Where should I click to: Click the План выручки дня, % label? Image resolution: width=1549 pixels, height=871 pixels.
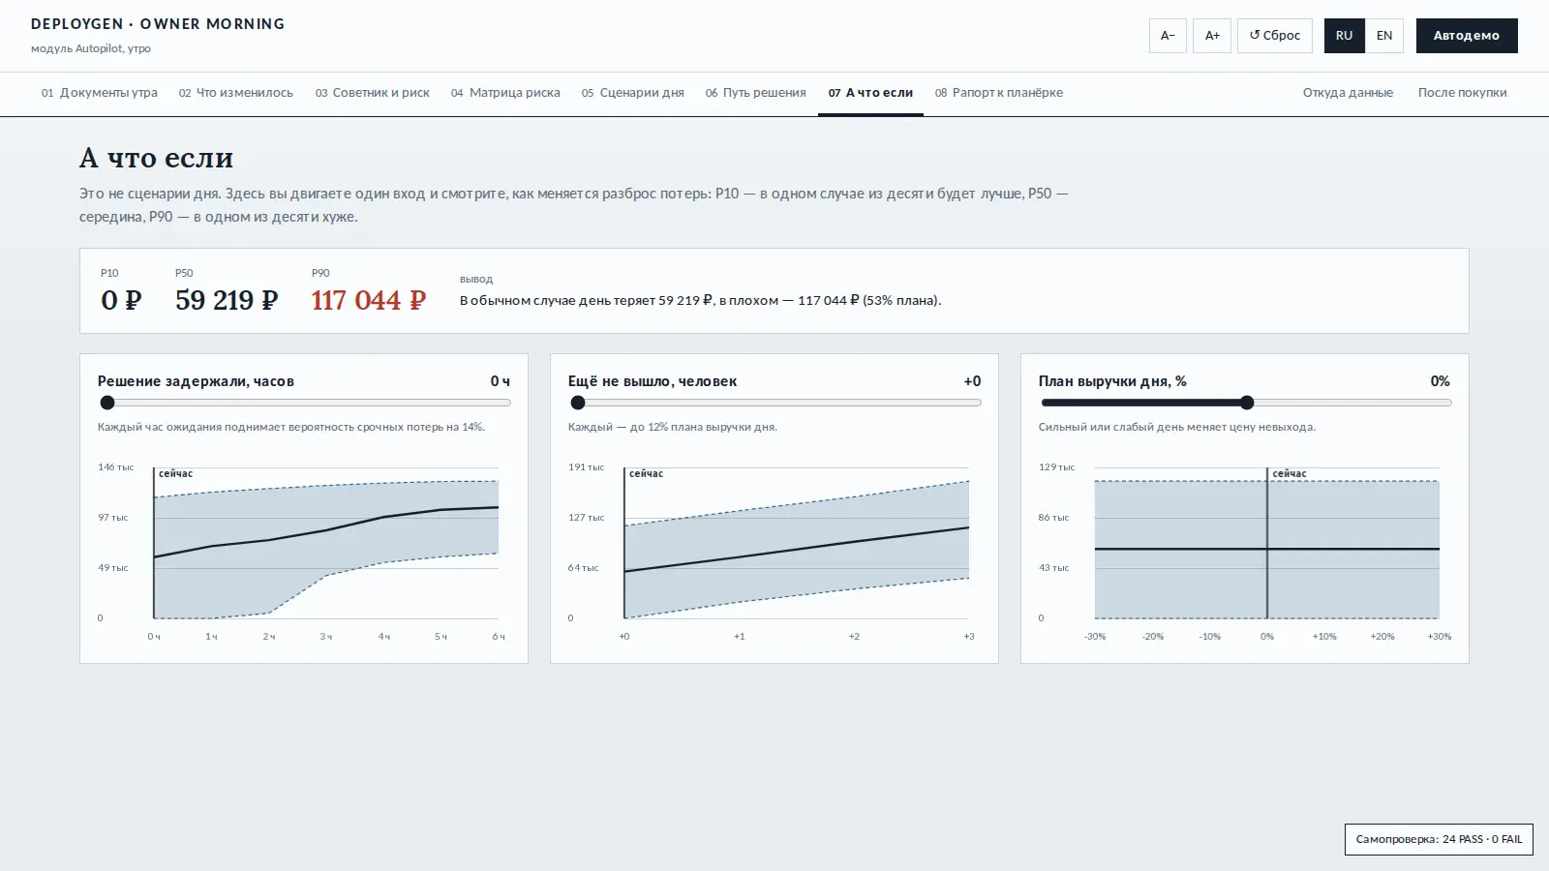tap(1112, 381)
